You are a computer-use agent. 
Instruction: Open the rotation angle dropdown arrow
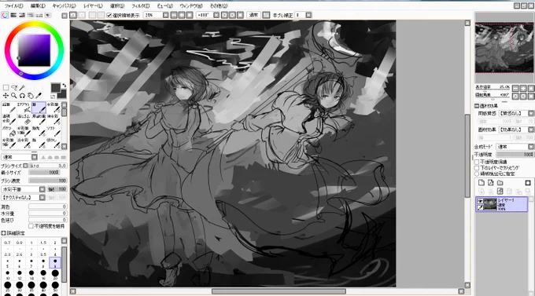pos(216,15)
